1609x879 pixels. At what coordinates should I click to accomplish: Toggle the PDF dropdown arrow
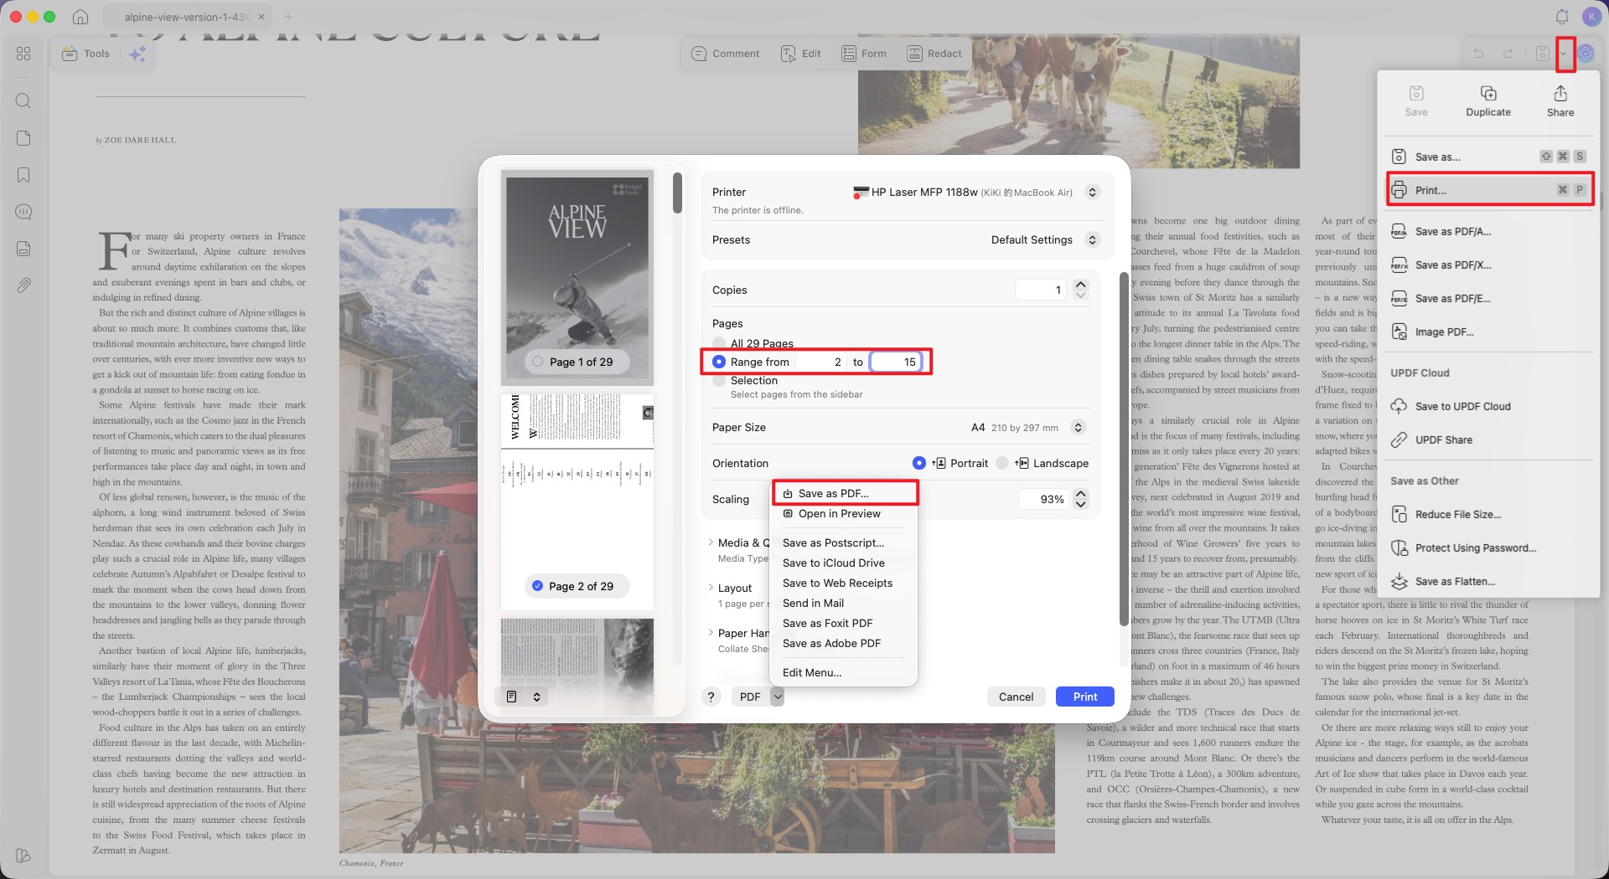tap(778, 697)
